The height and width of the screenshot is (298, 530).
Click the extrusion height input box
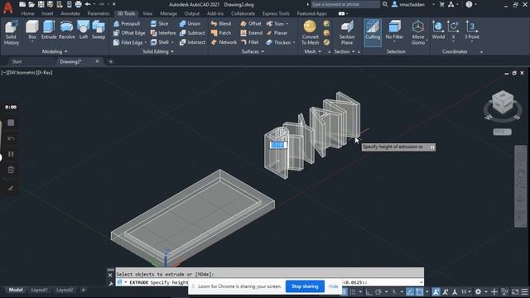coord(278,145)
